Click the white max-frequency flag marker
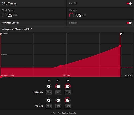 click(121, 34)
